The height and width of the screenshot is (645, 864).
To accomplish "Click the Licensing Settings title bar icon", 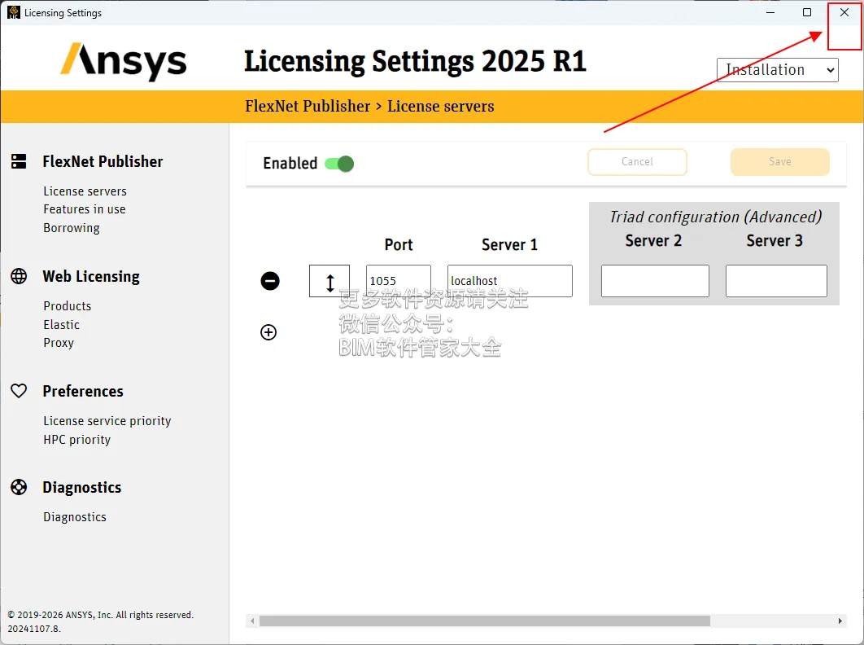I will pos(13,12).
